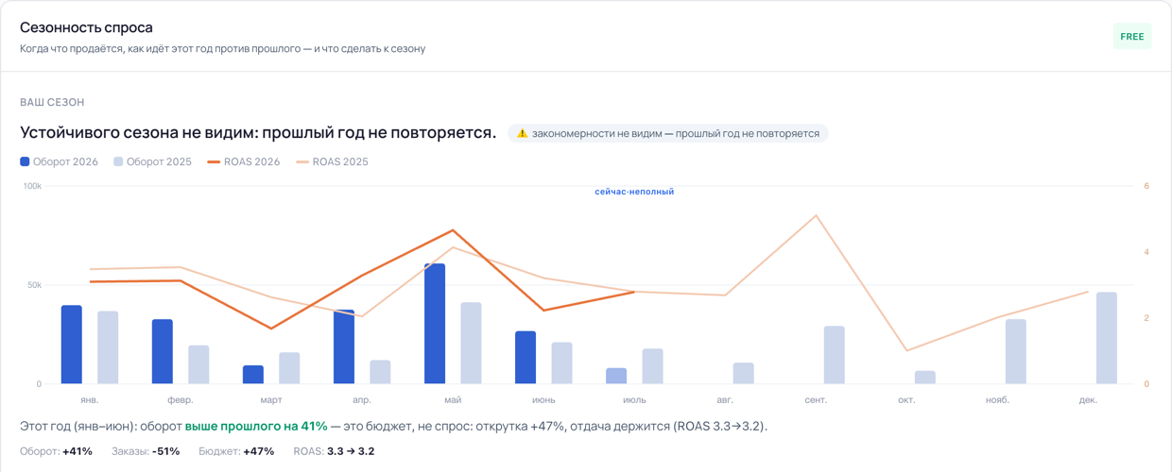Click the 'дек.' axis label
Image resolution: width=1172 pixels, height=472 pixels.
pyautogui.click(x=1088, y=400)
